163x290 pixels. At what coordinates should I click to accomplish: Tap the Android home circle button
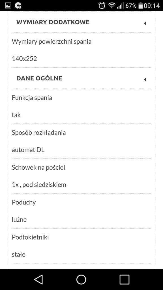(x=81, y=279)
